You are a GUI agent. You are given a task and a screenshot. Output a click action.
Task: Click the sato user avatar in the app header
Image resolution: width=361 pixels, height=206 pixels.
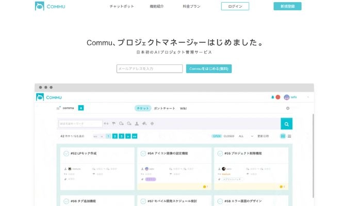[287, 97]
